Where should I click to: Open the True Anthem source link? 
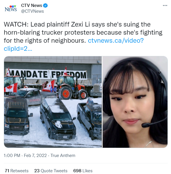coord(63,156)
